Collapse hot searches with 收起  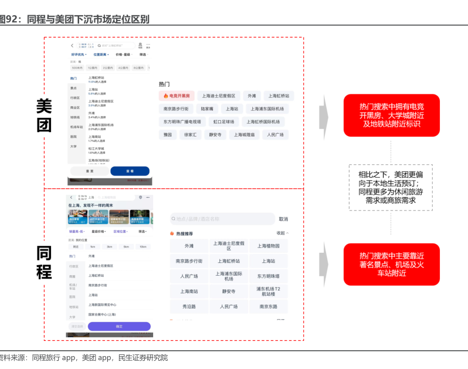point(282,233)
